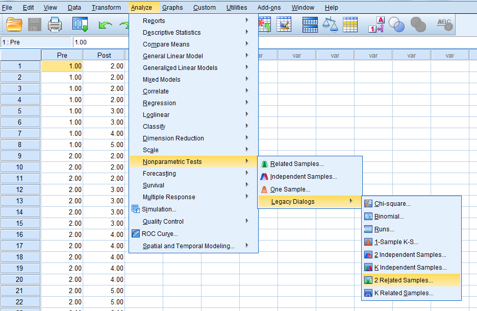Image resolution: width=477 pixels, height=311 pixels.
Task: Choose Chi-square test option
Action: (x=392, y=204)
